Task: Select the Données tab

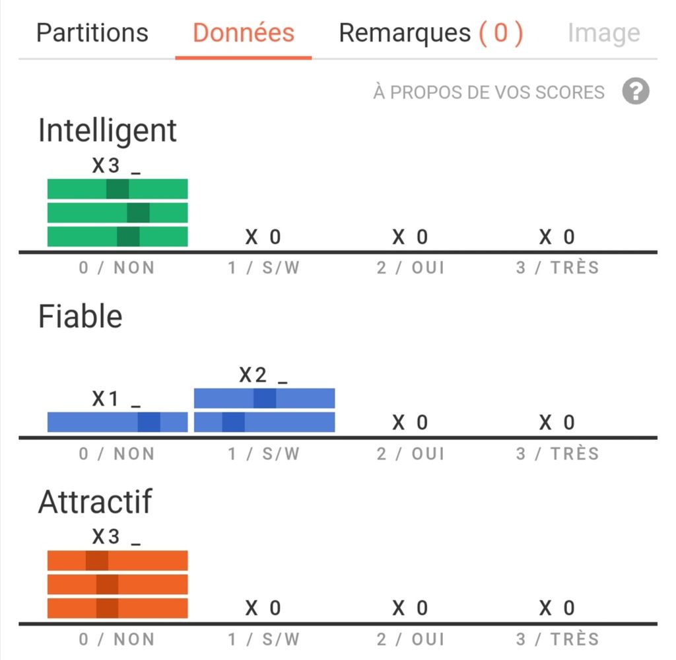Action: coord(244,32)
